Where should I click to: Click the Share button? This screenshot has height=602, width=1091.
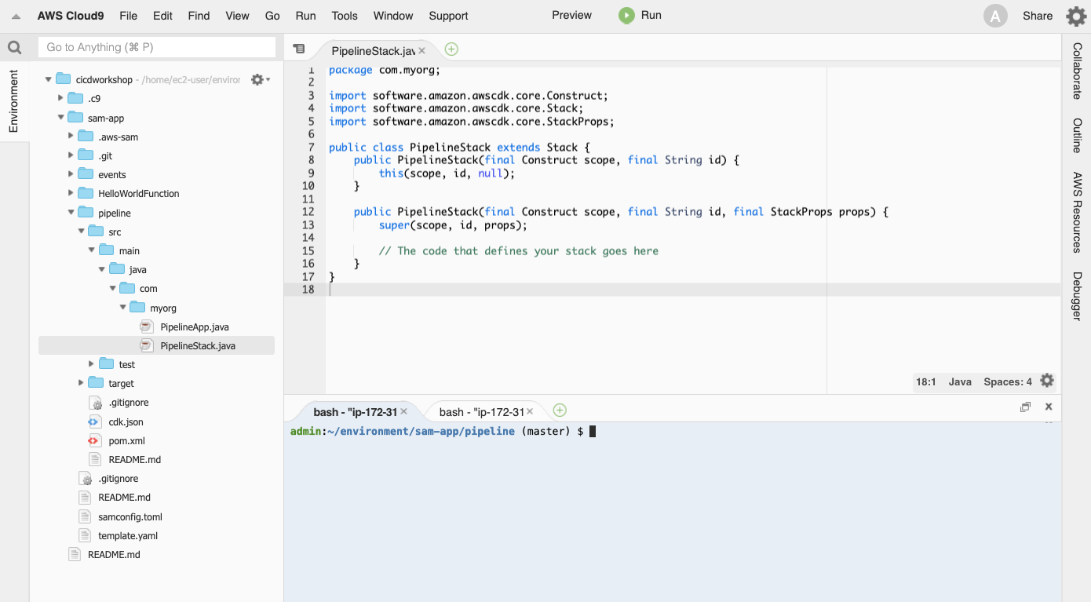click(1037, 16)
